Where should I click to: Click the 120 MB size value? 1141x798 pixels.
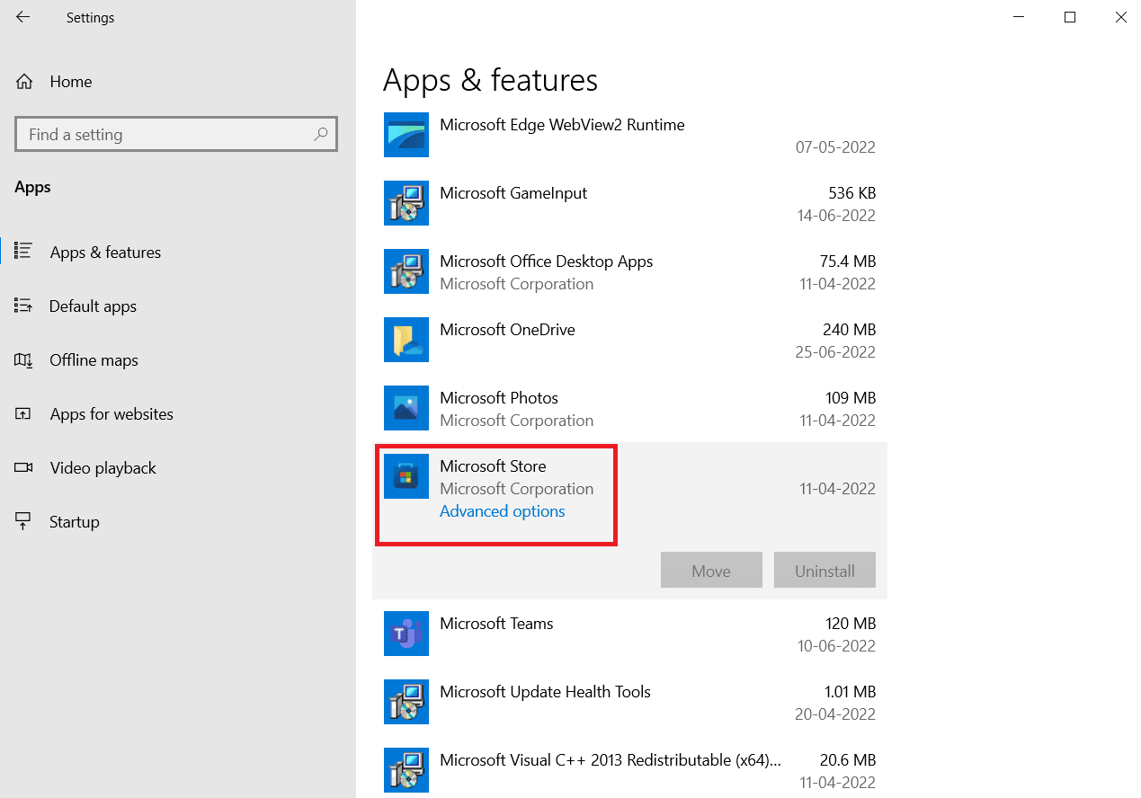coord(850,623)
